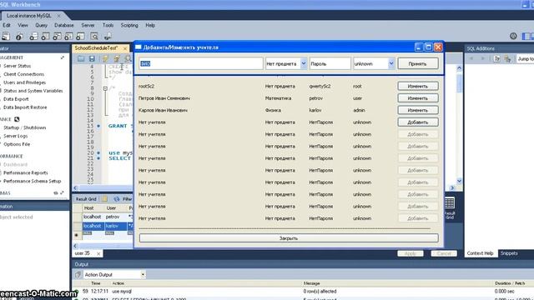Click back arrow in SQL Additions panel
534x300 pixels.
471,59
